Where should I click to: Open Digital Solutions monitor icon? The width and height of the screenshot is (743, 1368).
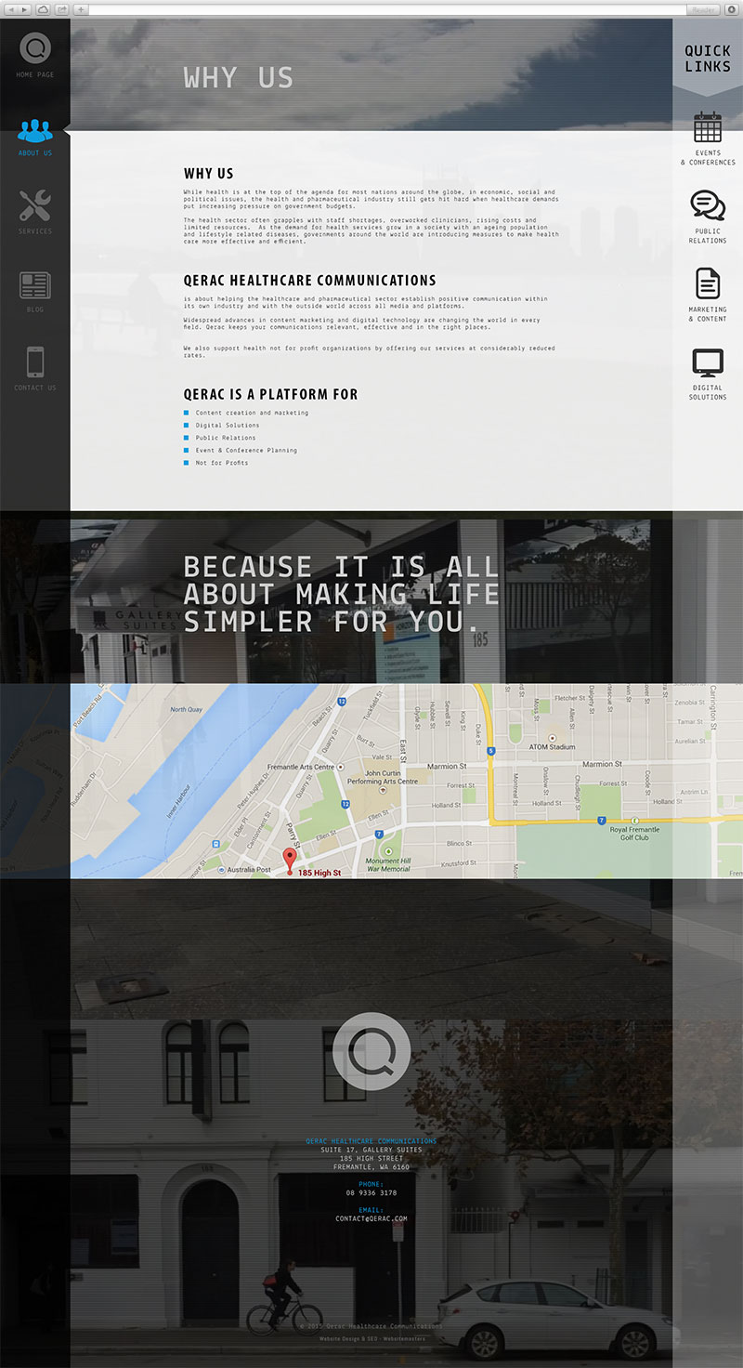pos(708,362)
